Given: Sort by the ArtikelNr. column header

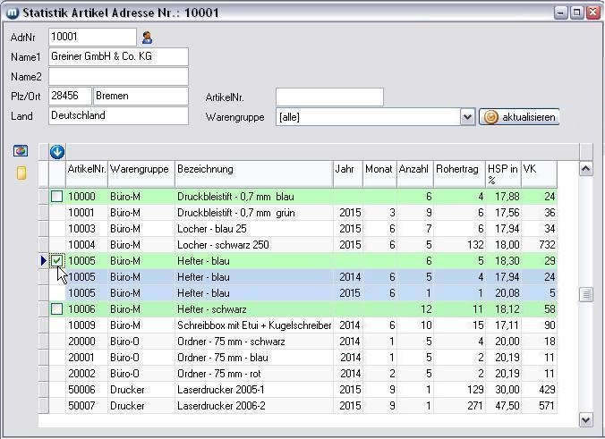Looking at the screenshot, I should (87, 169).
